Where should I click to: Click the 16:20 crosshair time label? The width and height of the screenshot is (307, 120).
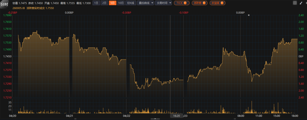tap(176, 116)
